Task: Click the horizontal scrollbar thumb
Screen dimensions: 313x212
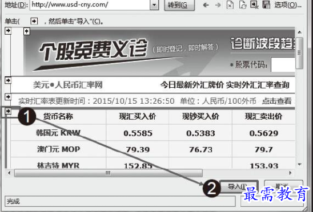Action: pos(109,173)
